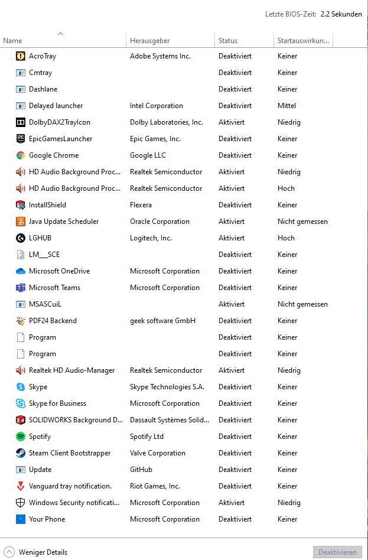The image size is (368, 560).
Task: Select Aktiviert status of DolbyDAX2TrayIcon
Action: coord(232,122)
